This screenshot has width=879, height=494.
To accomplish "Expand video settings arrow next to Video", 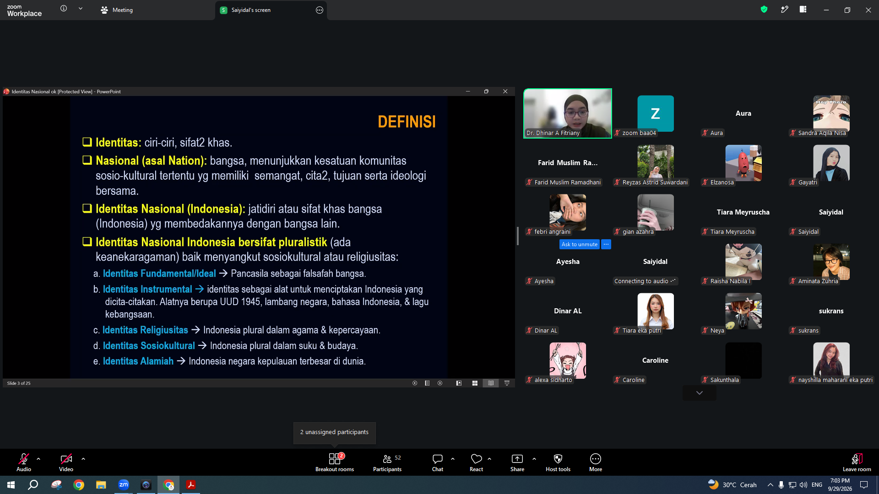I will tap(83, 458).
